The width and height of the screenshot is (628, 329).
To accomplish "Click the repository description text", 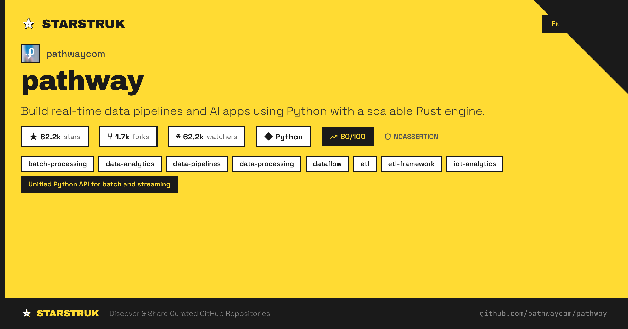I will (253, 111).
